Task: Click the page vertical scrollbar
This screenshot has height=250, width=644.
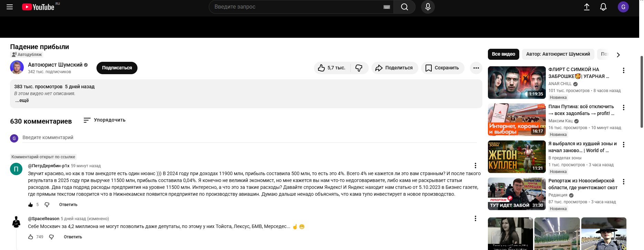Action: coord(641,91)
